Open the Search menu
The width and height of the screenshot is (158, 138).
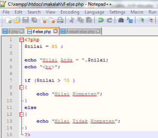[x=34, y=12]
